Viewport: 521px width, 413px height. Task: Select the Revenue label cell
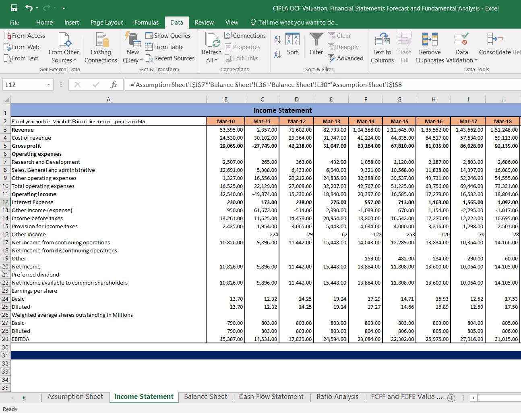pos(108,130)
